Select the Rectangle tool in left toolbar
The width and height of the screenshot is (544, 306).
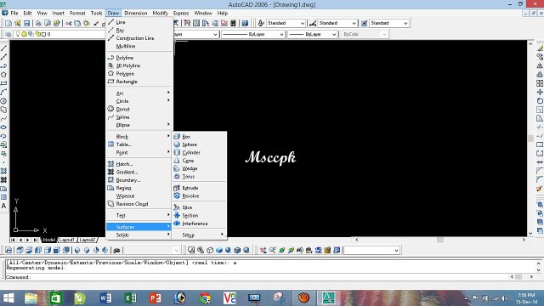(x=3, y=83)
